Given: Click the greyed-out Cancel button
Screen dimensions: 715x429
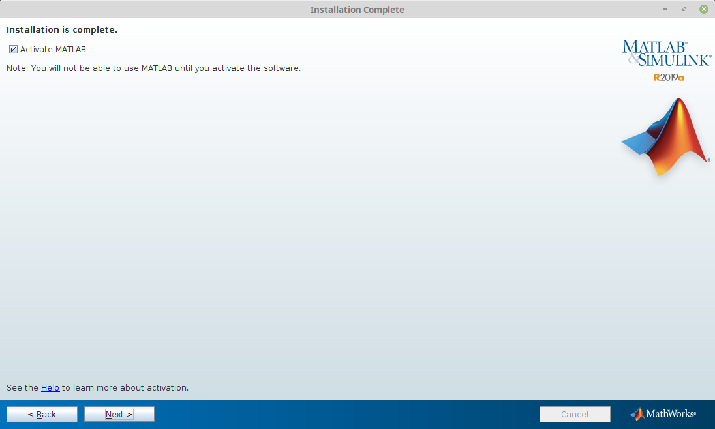Looking at the screenshot, I should click(575, 415).
